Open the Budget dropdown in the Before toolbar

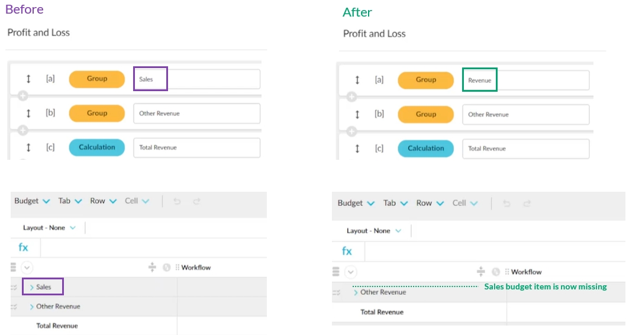pyautogui.click(x=32, y=201)
